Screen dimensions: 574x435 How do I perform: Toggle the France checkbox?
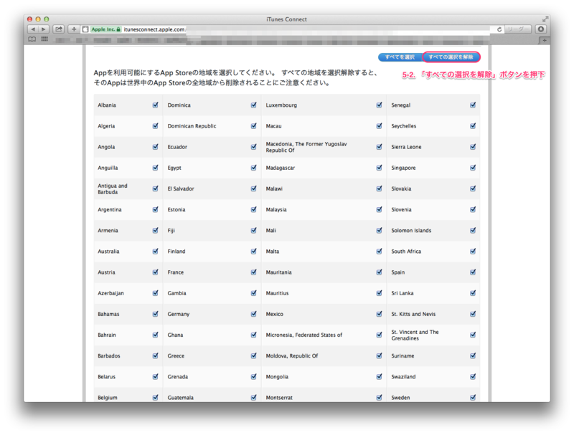(x=253, y=272)
